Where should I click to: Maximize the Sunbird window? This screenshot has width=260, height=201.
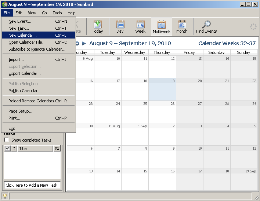249,4
